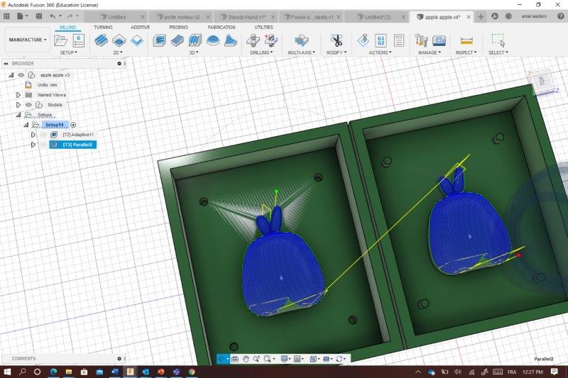568x378 pixels.
Task: Open Display Settings in navigation bar
Action: tap(285, 359)
